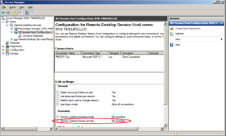
Task: Click the RD Session Host Configuration tree icon
Action: point(16,32)
